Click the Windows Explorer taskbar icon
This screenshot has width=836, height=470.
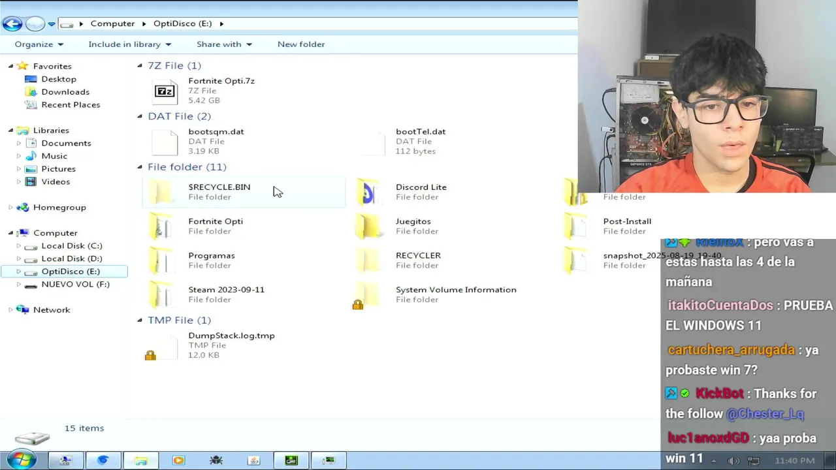coord(140,460)
